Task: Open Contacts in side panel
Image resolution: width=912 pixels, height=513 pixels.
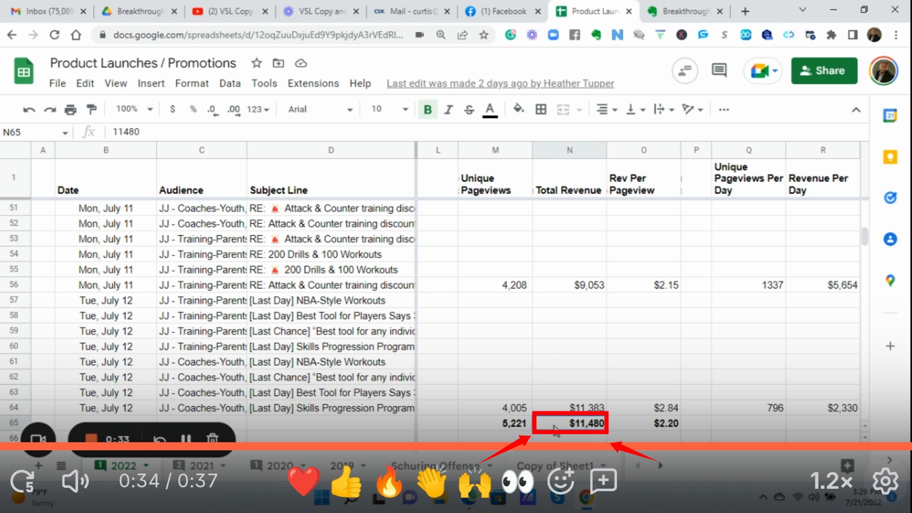Action: (890, 239)
